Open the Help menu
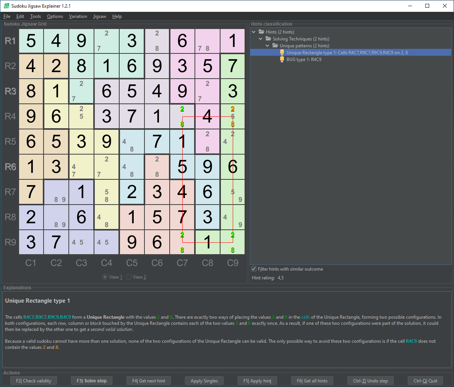 point(117,16)
